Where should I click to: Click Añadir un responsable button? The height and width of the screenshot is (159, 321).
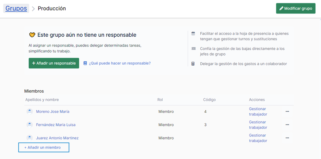click(54, 63)
